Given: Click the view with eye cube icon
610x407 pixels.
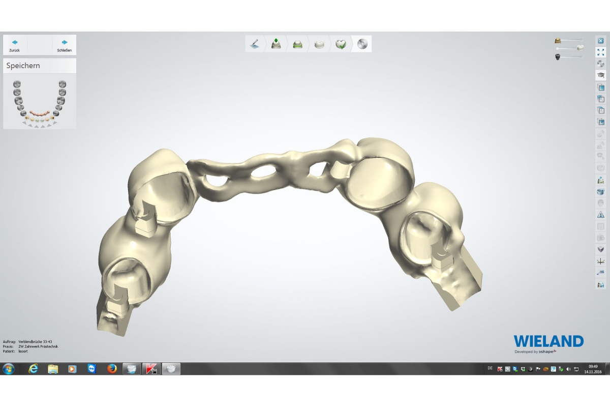Looking at the screenshot, I should (600, 122).
